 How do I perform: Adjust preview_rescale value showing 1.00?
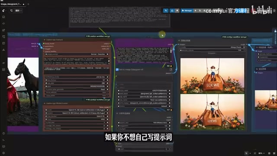tap(213, 50)
